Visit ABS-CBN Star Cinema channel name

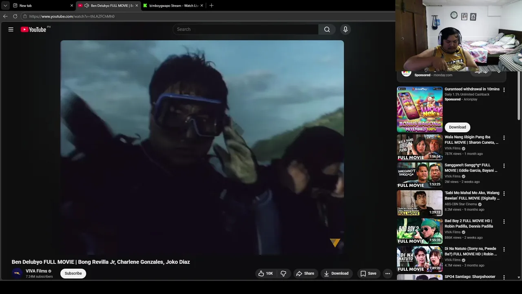pyautogui.click(x=461, y=204)
